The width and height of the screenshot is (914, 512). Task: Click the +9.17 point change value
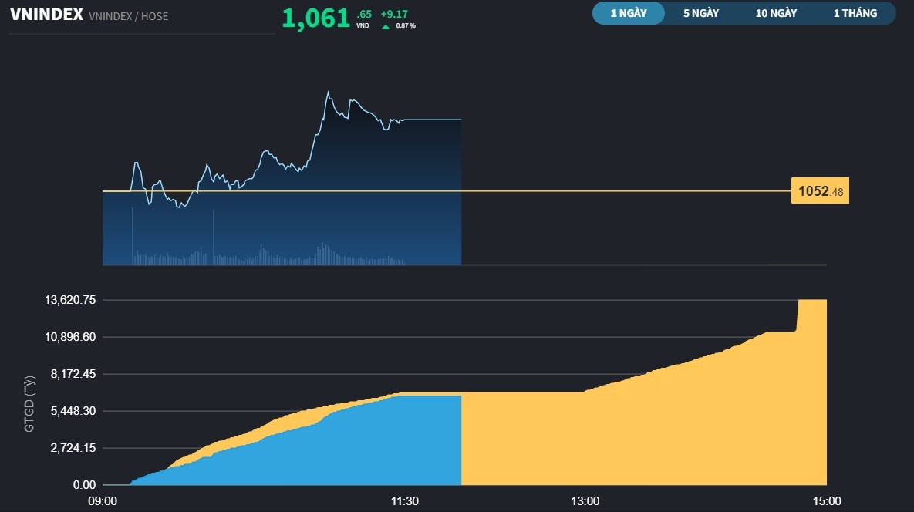[x=394, y=14]
